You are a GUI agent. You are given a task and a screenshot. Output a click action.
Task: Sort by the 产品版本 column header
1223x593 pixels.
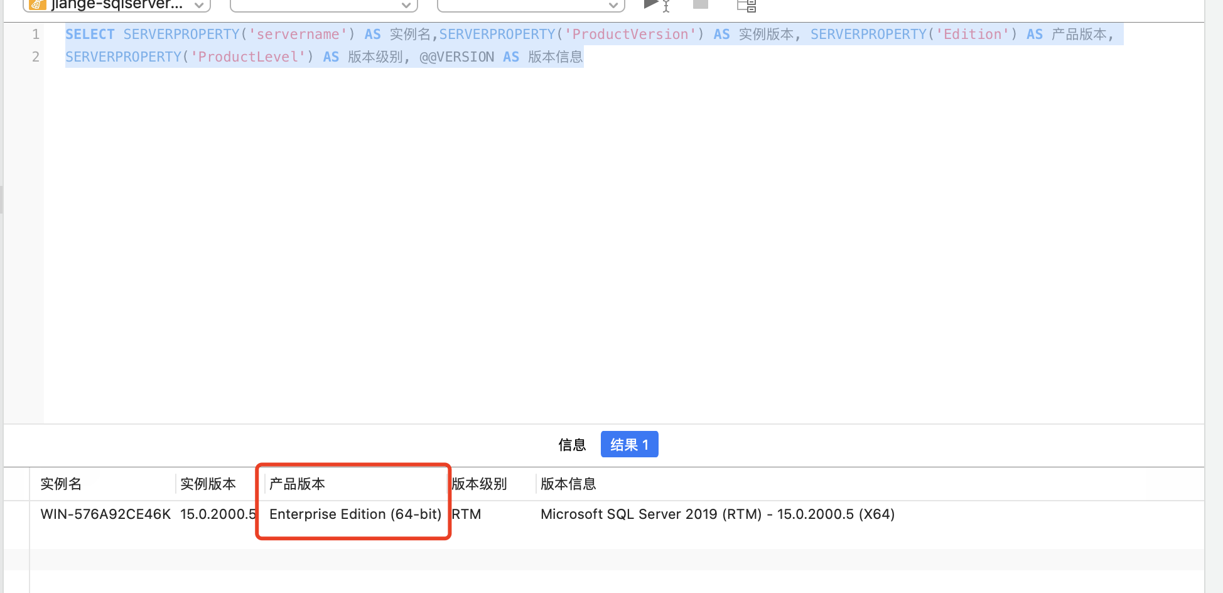point(297,484)
